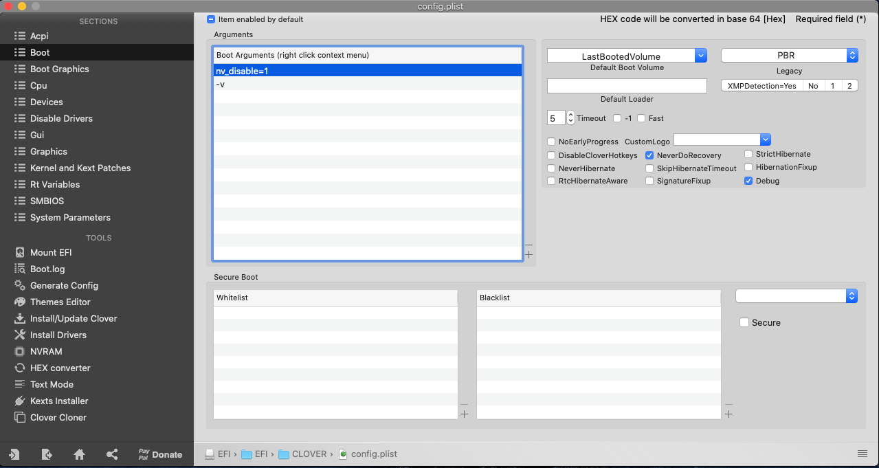Disable the NeverDoRecovery checkbox
Image resolution: width=879 pixels, height=468 pixels.
[649, 156]
